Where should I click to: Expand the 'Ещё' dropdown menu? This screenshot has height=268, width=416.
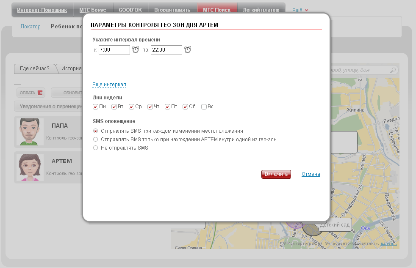(300, 10)
